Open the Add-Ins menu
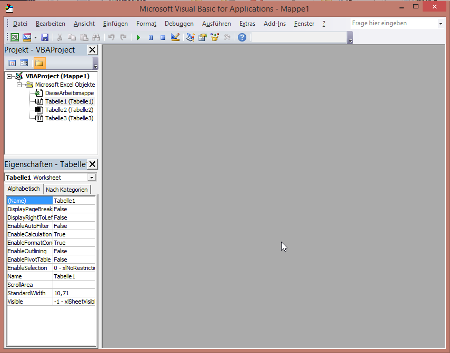This screenshot has height=353, width=450. pyautogui.click(x=275, y=24)
